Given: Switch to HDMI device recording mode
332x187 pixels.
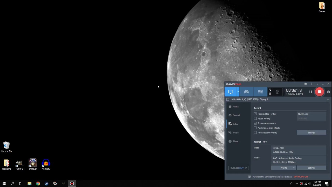Looking at the screenshot, I should coord(260,92).
